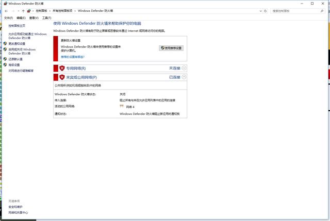Open the recent locations dropdown arrow

(19, 11)
